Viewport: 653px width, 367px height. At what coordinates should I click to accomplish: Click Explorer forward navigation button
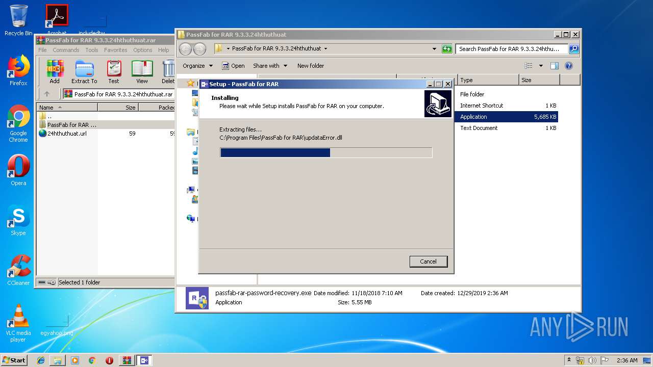(x=199, y=49)
